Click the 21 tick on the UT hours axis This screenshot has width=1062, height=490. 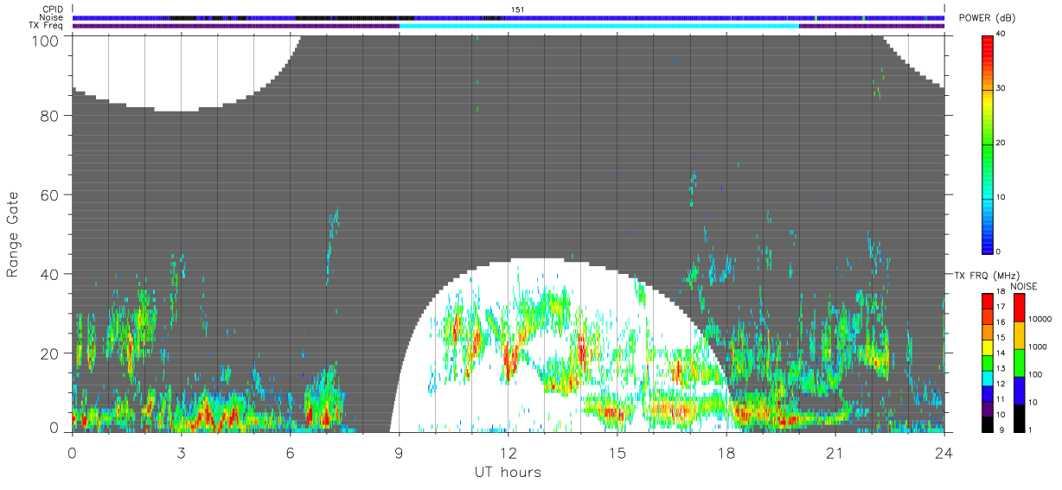[835, 452]
